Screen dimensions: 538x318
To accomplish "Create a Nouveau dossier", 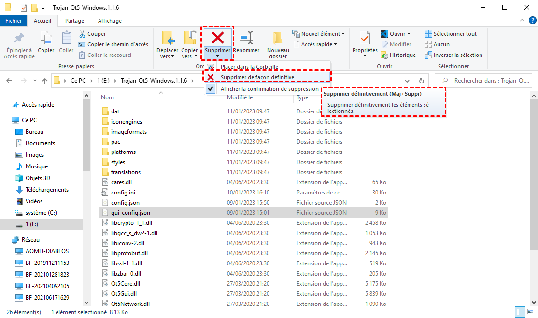I will point(278,44).
